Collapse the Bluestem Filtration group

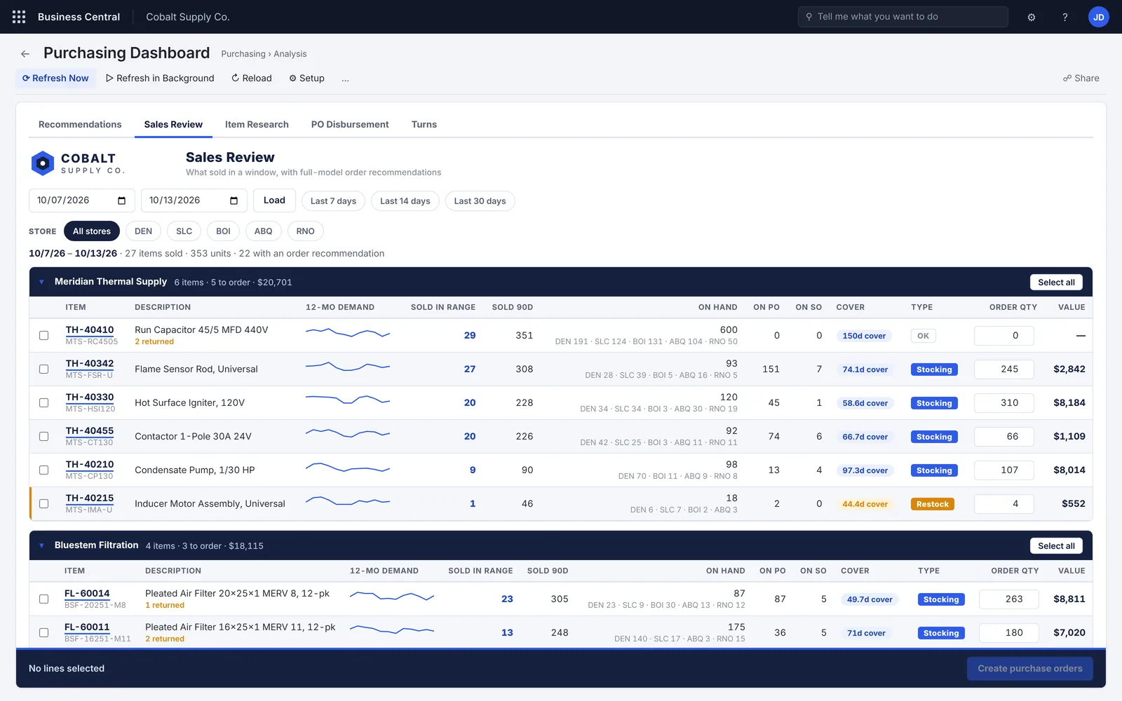(41, 545)
